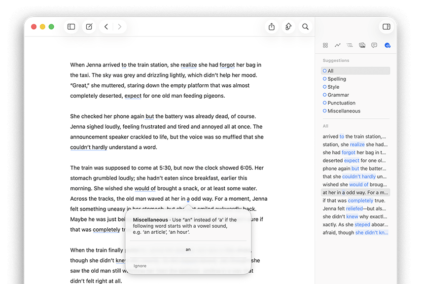This screenshot has width=421, height=284.
Task: Select the Spelling suggestions filter
Action: coord(337,79)
